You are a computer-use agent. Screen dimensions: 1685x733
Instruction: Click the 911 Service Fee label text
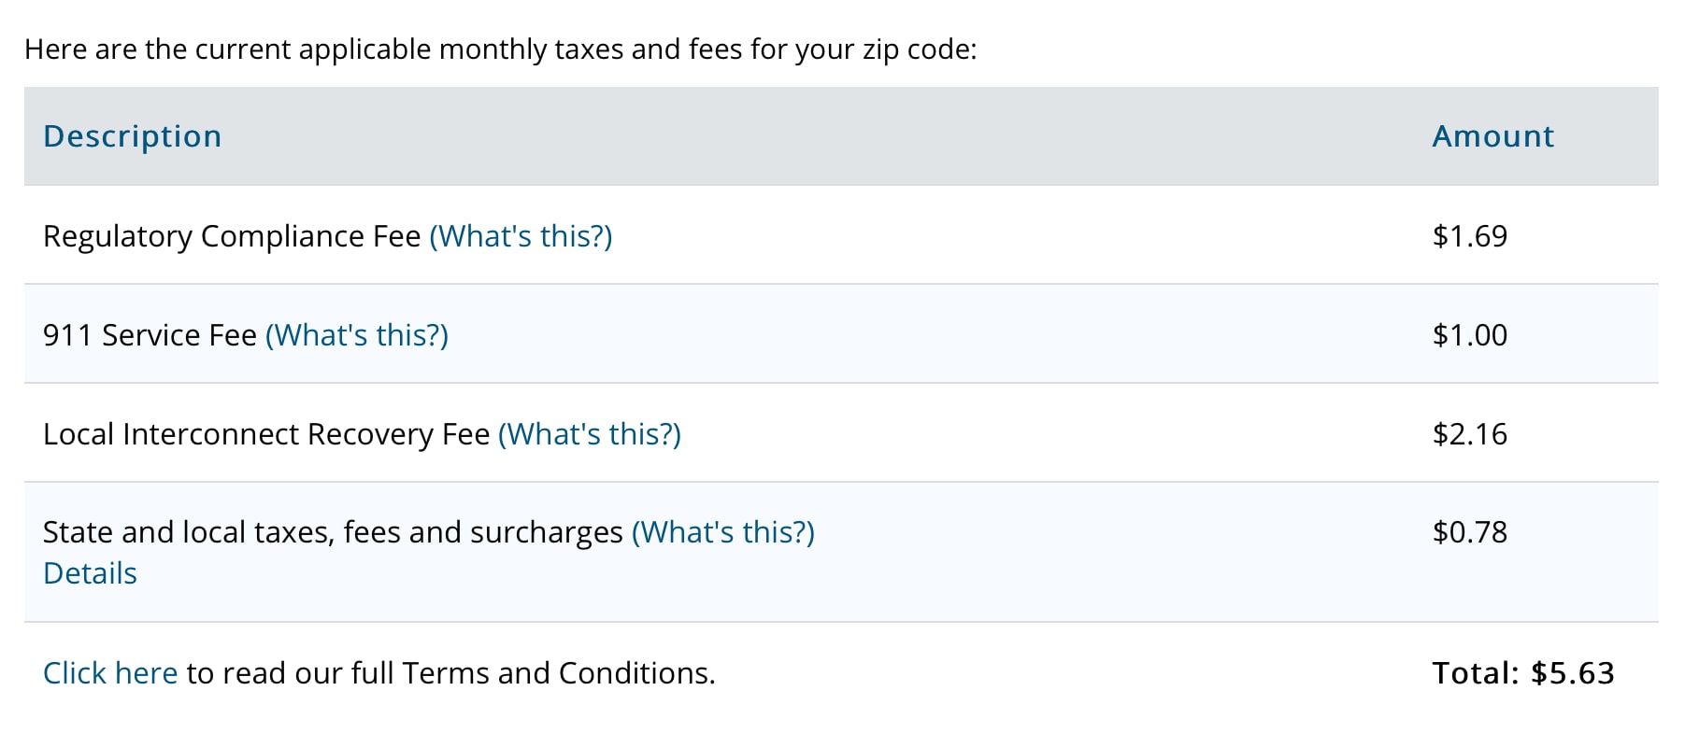click(150, 335)
